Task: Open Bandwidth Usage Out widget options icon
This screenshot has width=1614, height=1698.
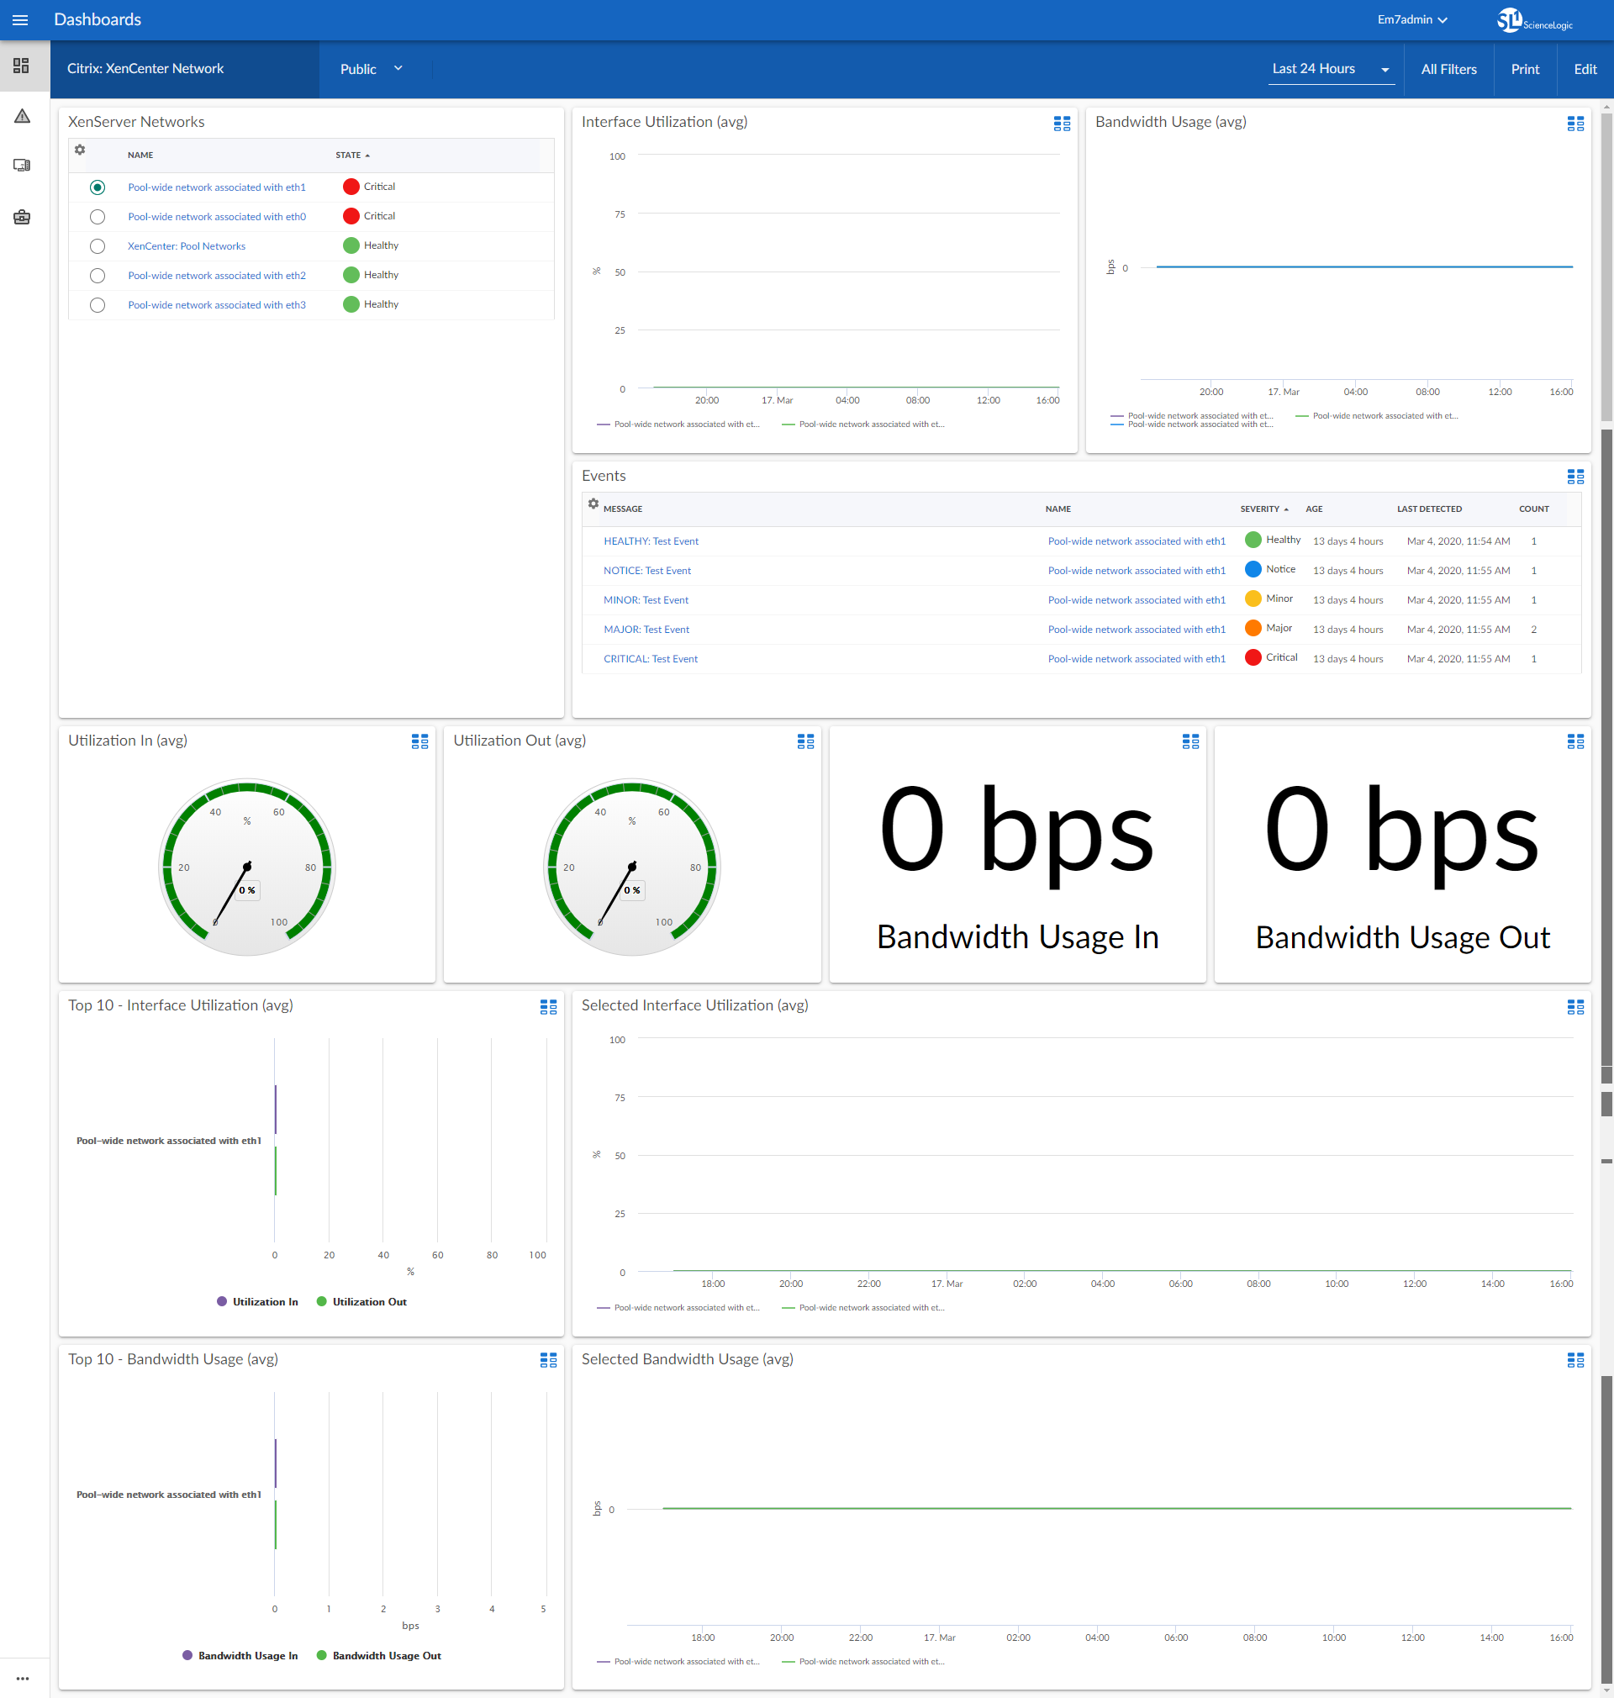Action: [x=1575, y=741]
